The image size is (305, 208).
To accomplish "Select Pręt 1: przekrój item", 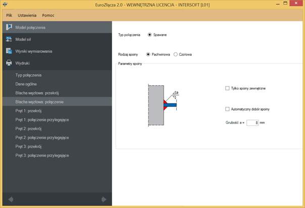I will coord(57,111).
